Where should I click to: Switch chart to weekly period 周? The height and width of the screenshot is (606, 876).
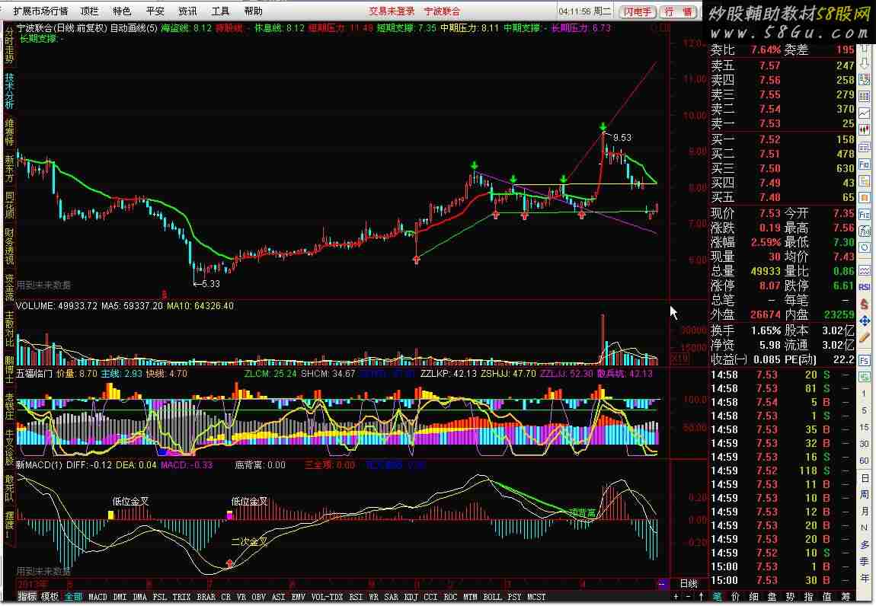point(865,494)
